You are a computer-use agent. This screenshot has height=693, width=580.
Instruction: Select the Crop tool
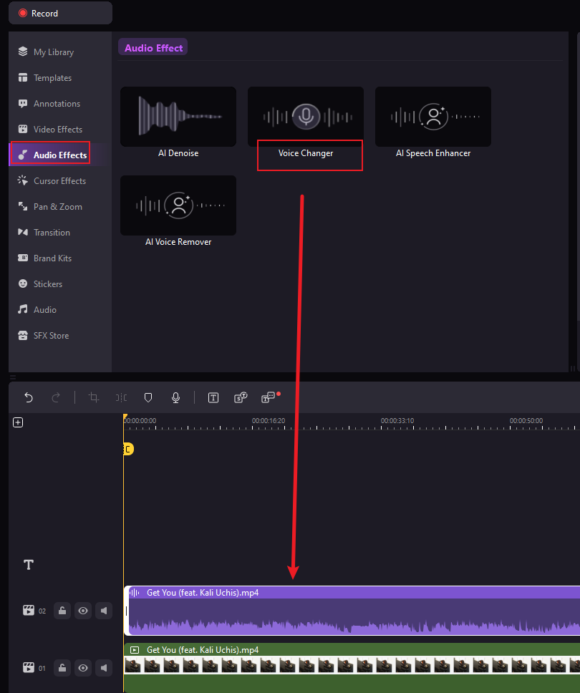[94, 397]
